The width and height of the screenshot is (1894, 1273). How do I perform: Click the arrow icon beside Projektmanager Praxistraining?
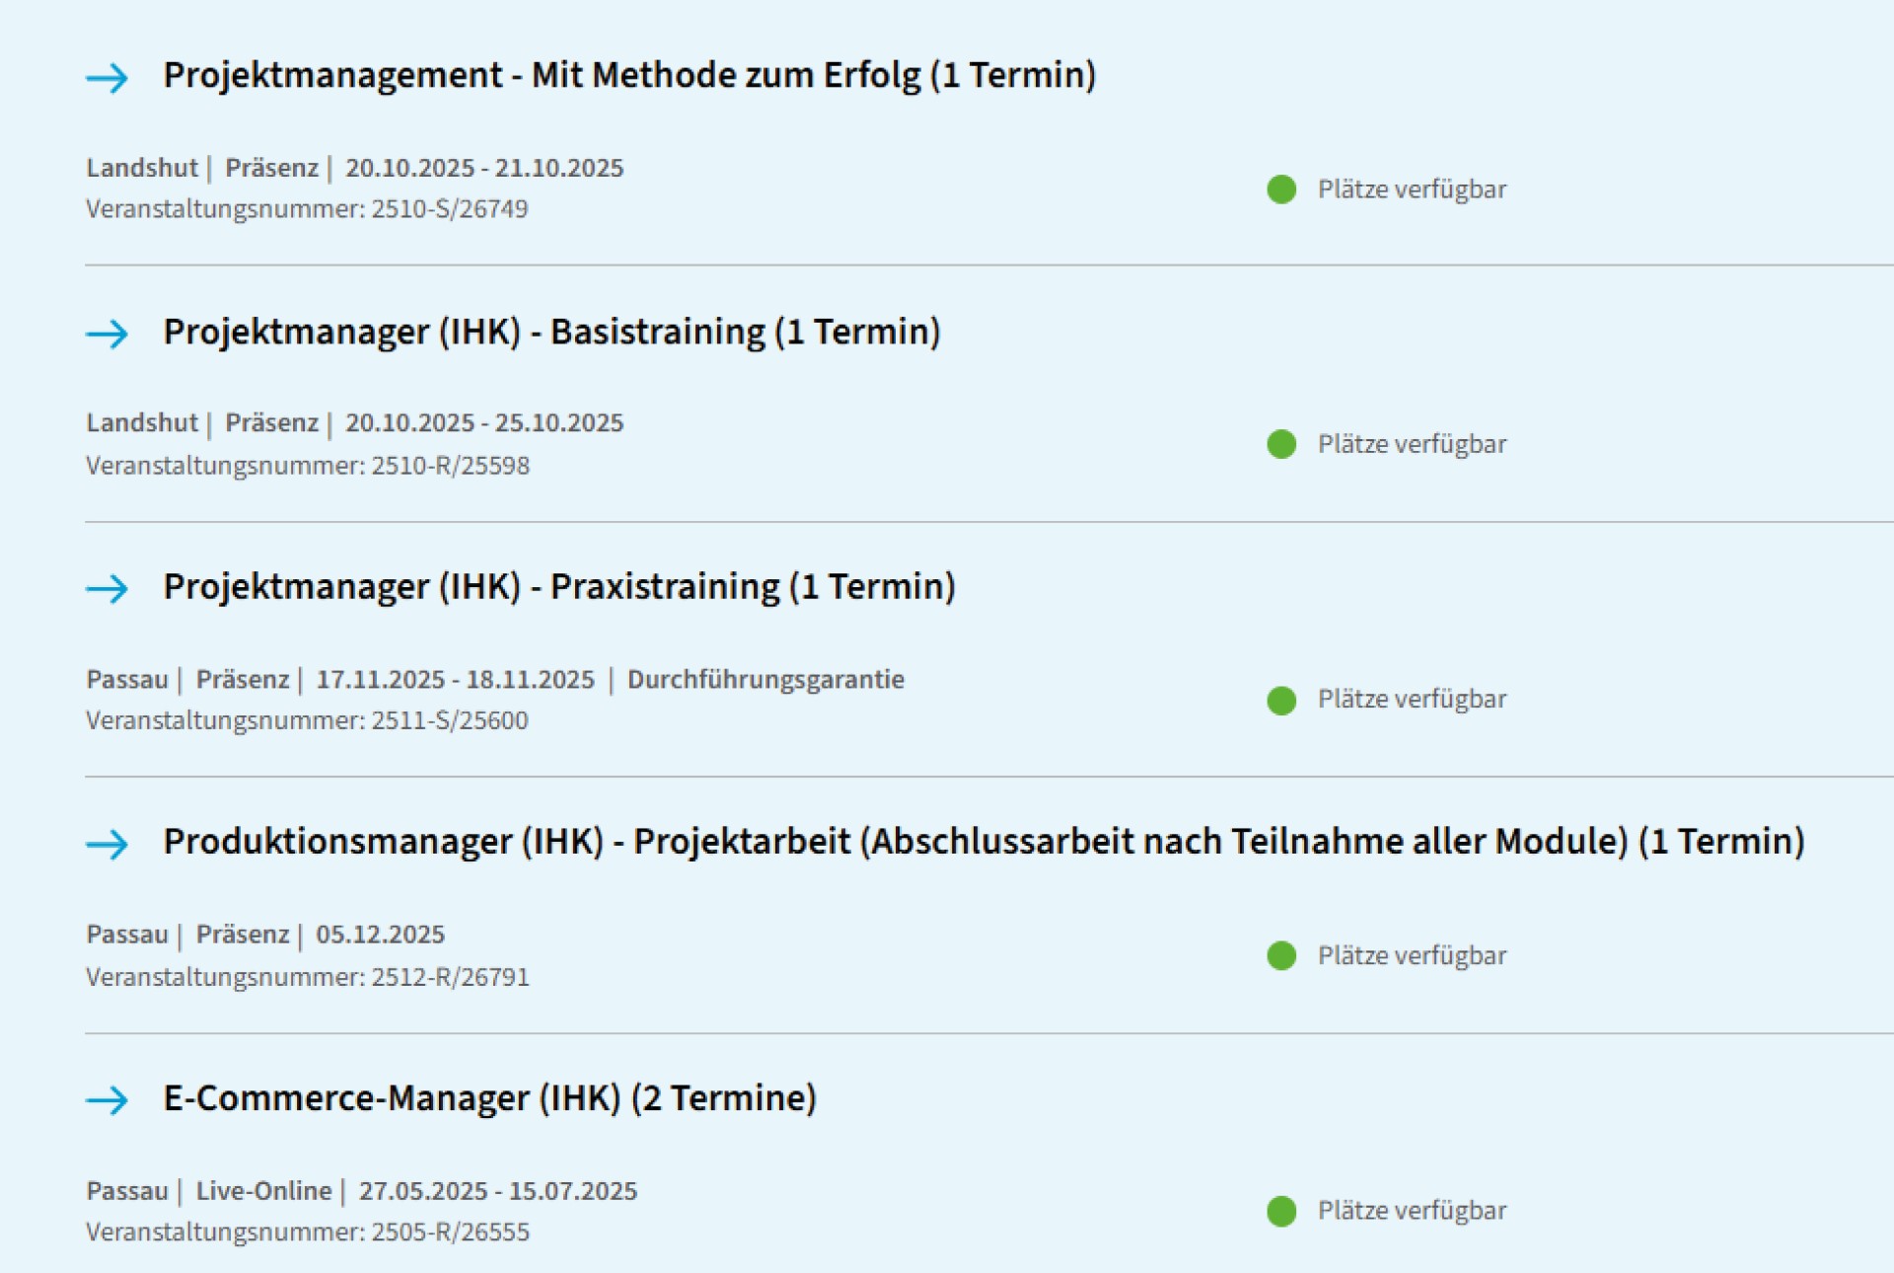[108, 588]
